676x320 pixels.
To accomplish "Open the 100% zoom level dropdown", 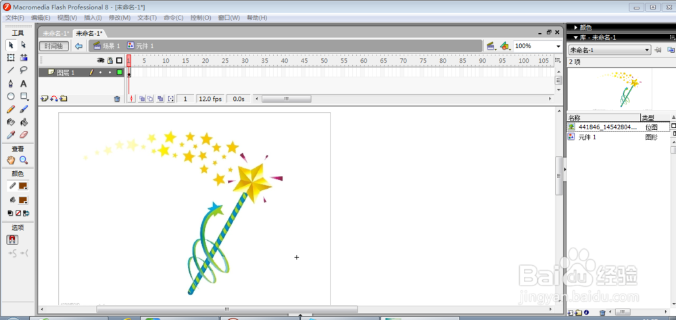I will point(559,46).
